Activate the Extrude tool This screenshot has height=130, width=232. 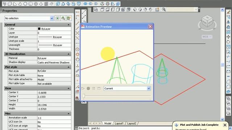point(58,4)
